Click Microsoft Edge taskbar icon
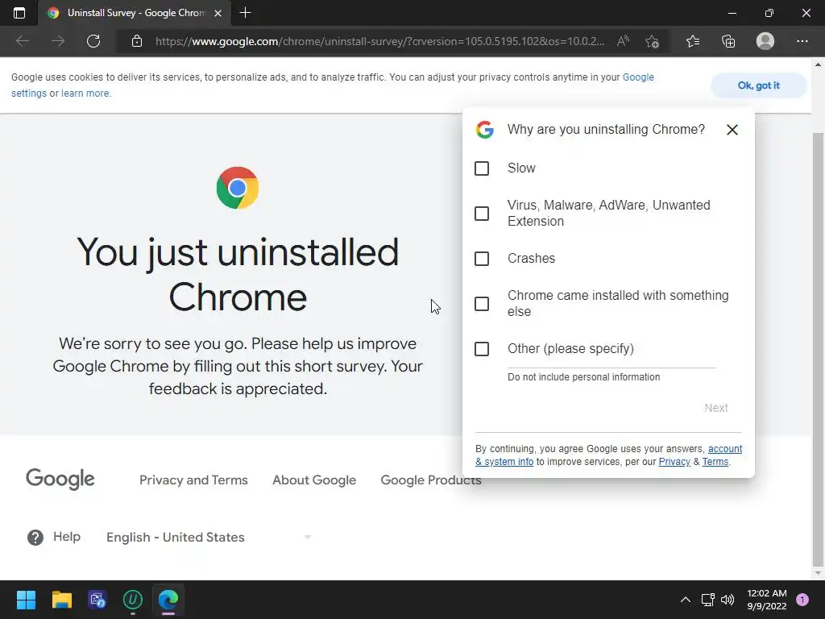Image resolution: width=825 pixels, height=619 pixels. pos(168,600)
